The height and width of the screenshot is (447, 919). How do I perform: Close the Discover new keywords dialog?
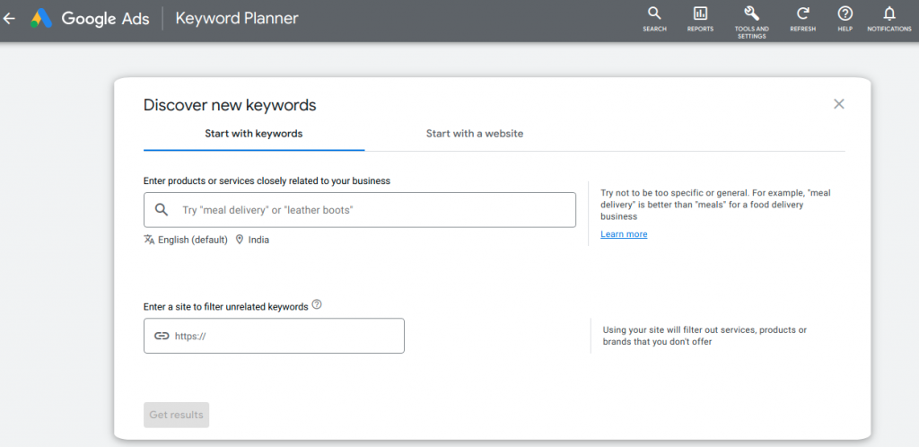(839, 104)
